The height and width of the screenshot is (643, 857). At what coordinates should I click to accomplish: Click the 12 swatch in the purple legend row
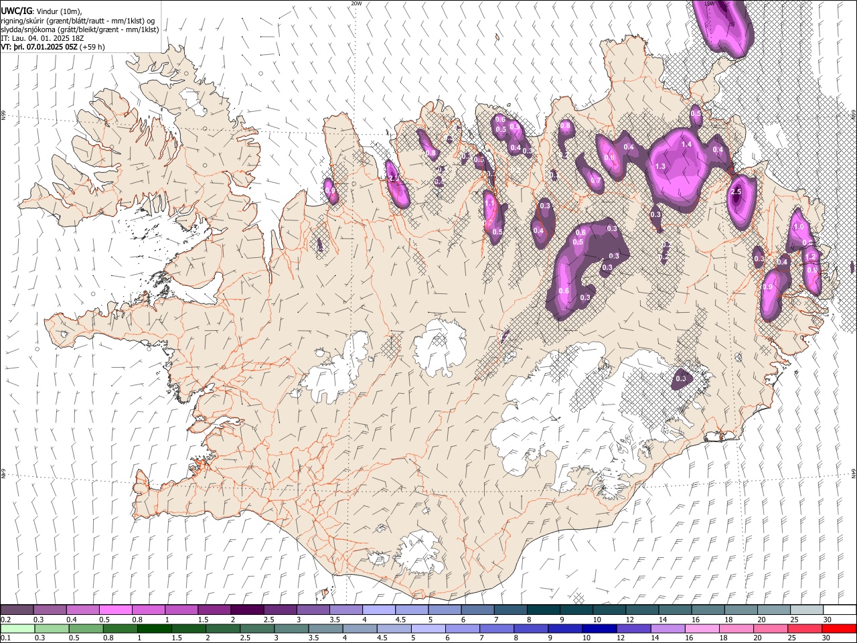641,610
